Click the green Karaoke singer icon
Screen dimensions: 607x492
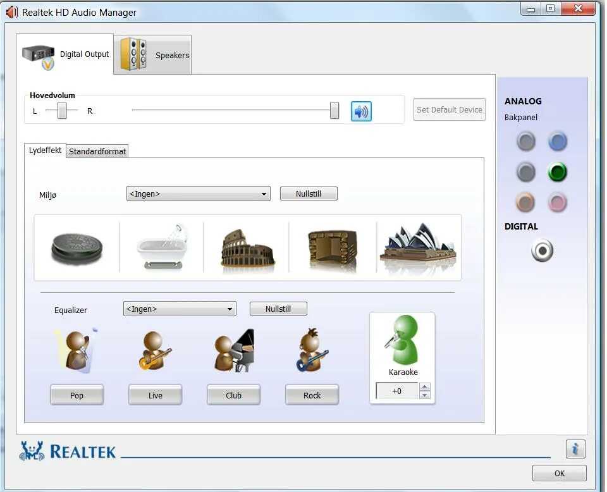click(403, 340)
